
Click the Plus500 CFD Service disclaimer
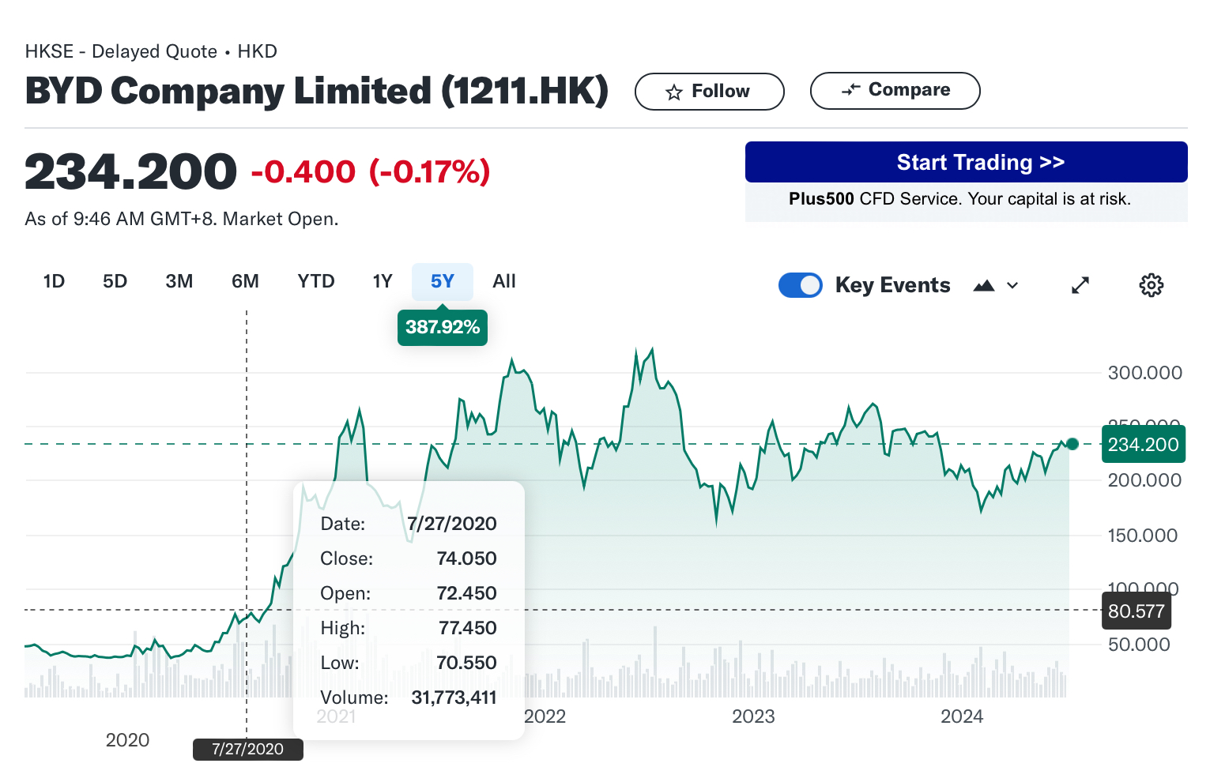point(959,199)
